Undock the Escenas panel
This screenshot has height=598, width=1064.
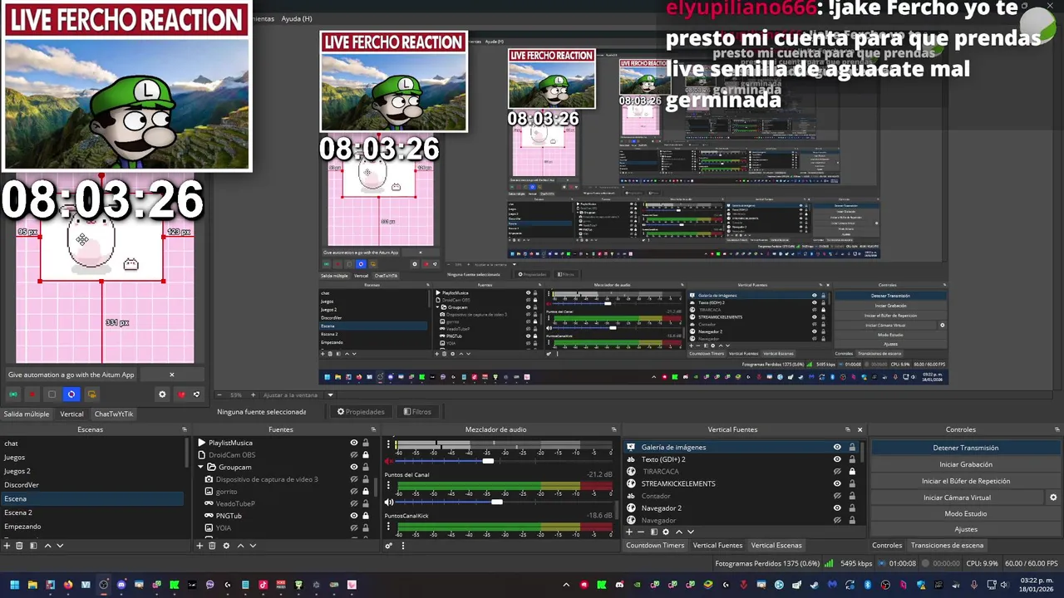tap(185, 429)
